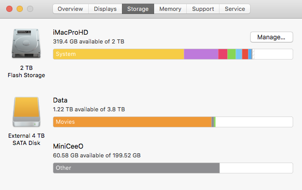Image resolution: width=302 pixels, height=190 pixels.
Task: Click the 'External 4 TB SATA Disk' label
Action: click(26, 139)
